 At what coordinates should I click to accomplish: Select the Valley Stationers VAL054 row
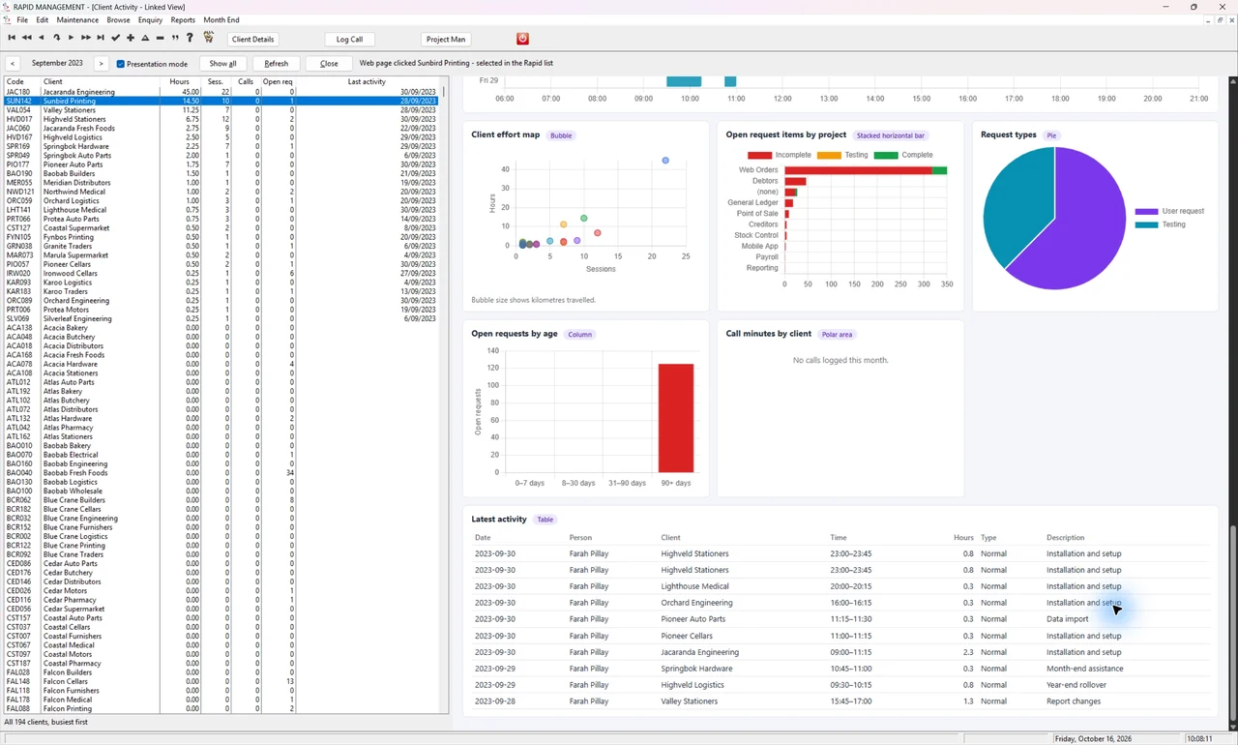coord(222,110)
